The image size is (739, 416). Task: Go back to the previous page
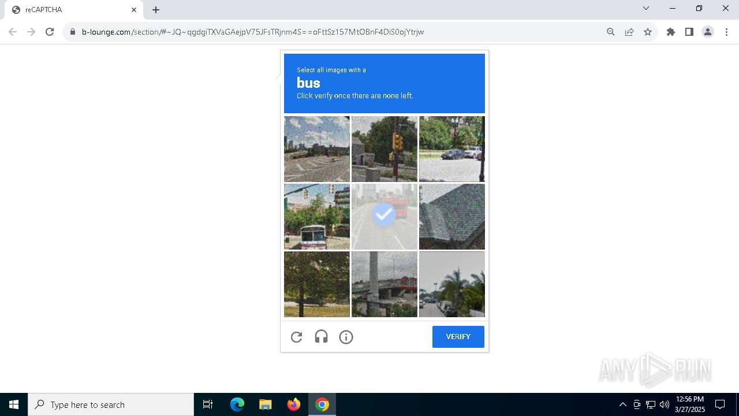(13, 32)
